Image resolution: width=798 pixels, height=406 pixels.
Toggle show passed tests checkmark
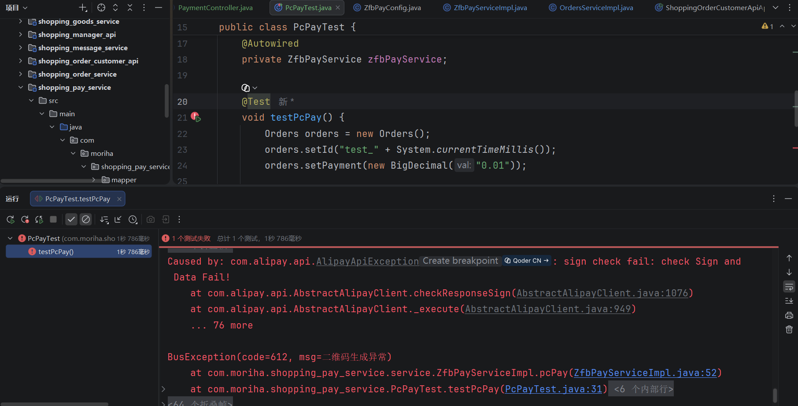(x=71, y=219)
